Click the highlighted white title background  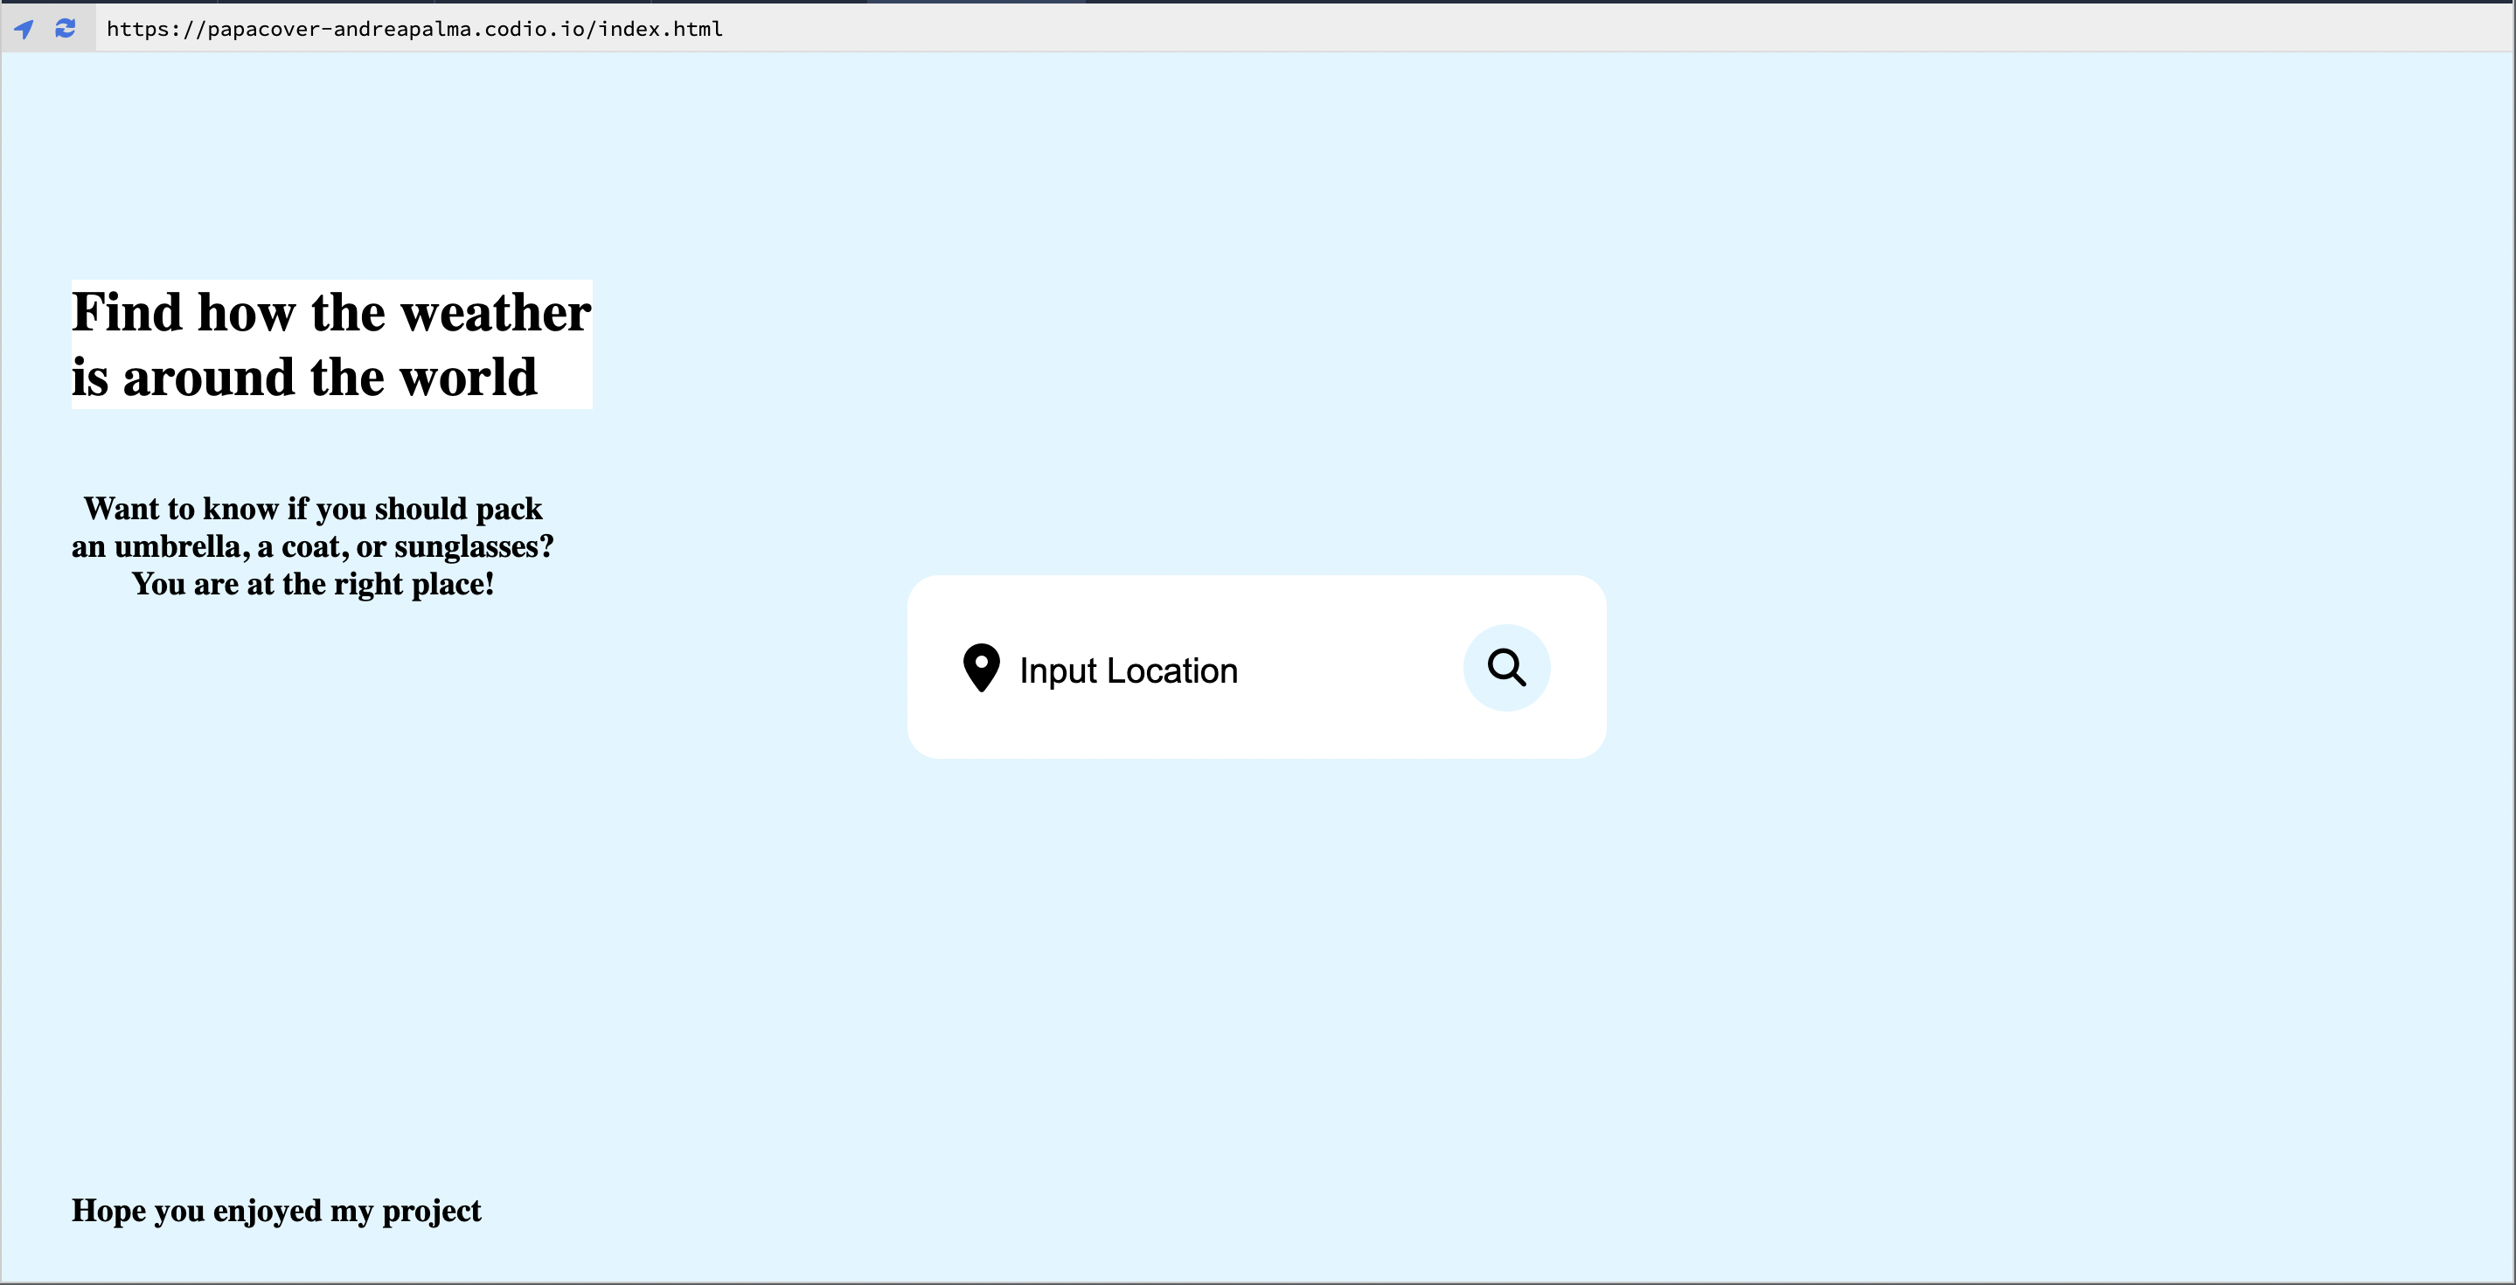pyautogui.click(x=330, y=344)
